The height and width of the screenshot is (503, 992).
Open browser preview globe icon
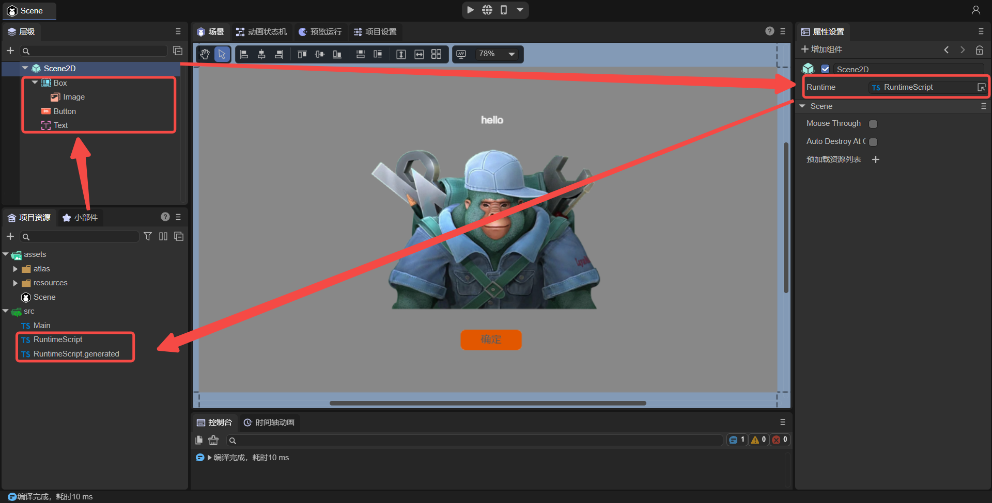point(487,10)
